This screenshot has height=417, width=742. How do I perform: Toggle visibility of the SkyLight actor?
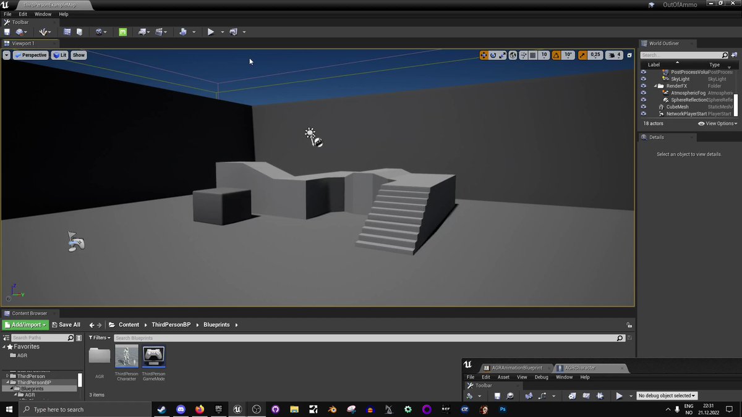643,78
